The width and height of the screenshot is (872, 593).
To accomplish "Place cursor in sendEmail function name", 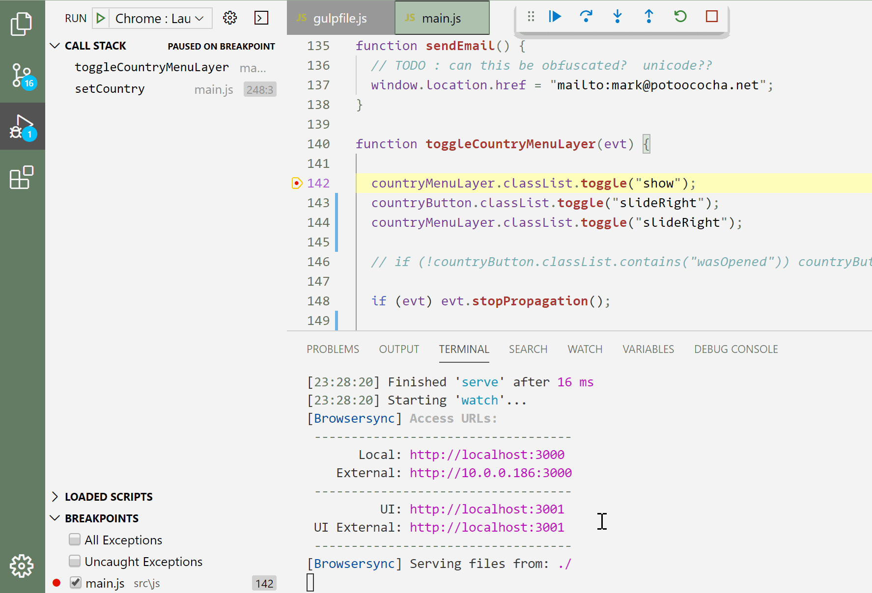I will point(460,46).
